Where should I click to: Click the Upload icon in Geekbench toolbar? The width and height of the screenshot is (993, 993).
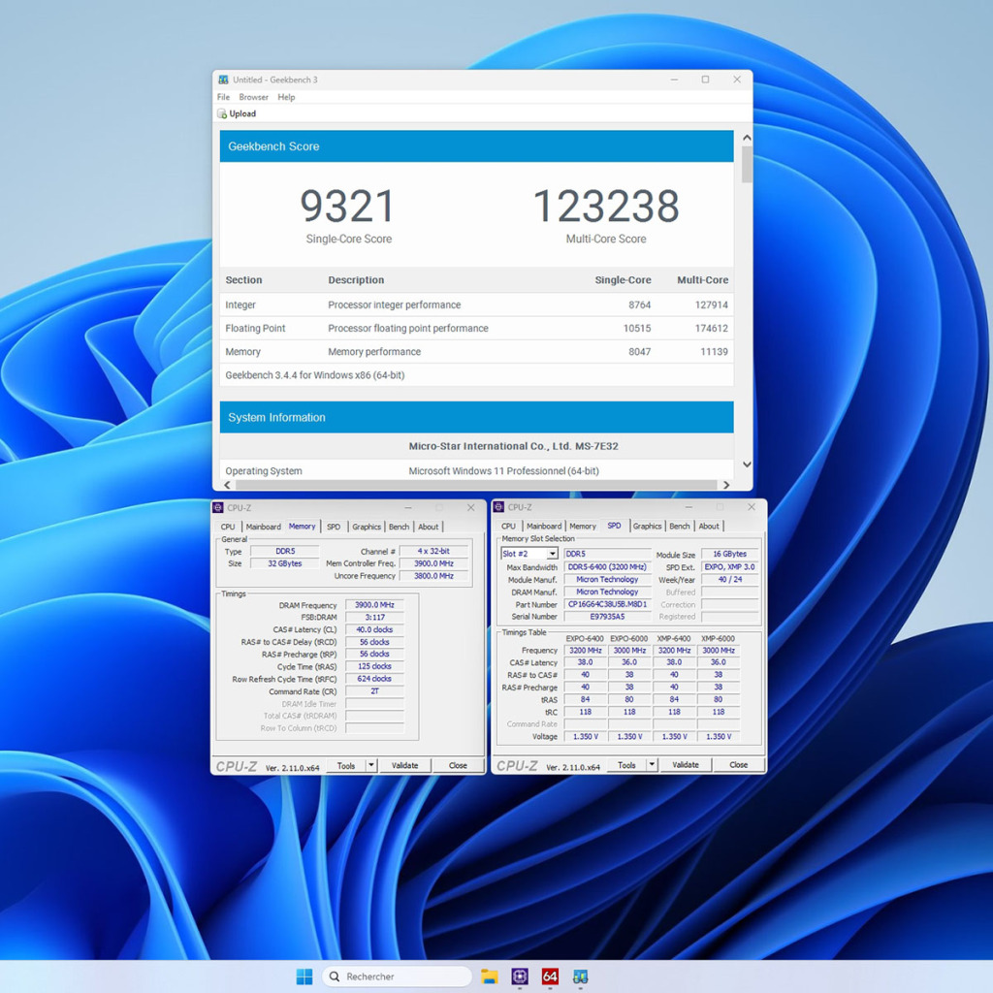click(222, 114)
